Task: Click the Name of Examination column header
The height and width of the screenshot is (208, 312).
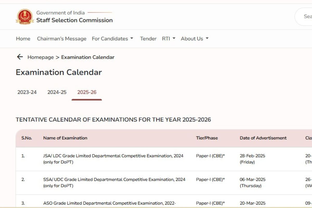Action: pos(64,138)
